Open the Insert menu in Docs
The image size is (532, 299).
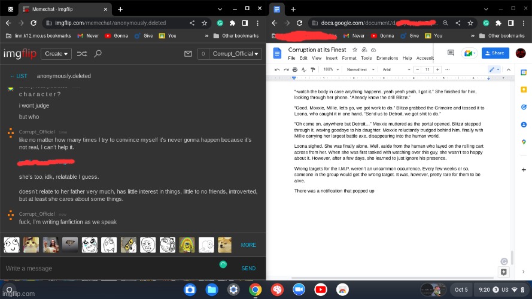333,59
